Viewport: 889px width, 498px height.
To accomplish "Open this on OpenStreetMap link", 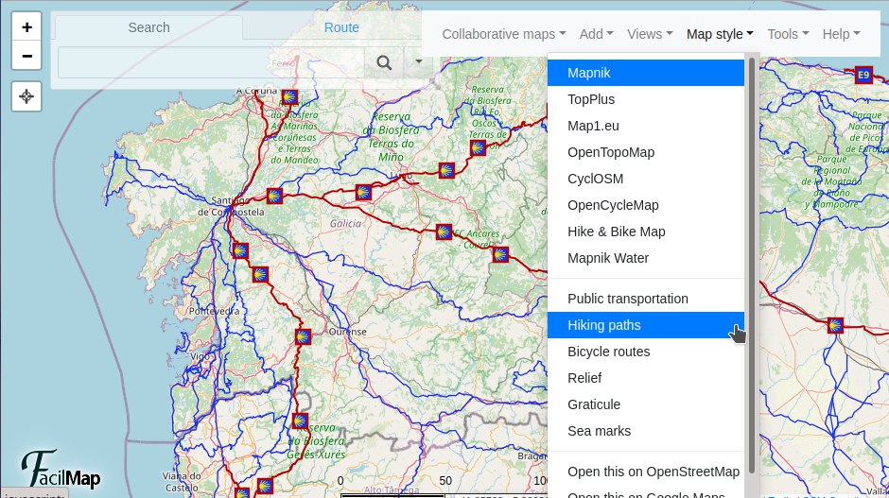I will [x=646, y=472].
